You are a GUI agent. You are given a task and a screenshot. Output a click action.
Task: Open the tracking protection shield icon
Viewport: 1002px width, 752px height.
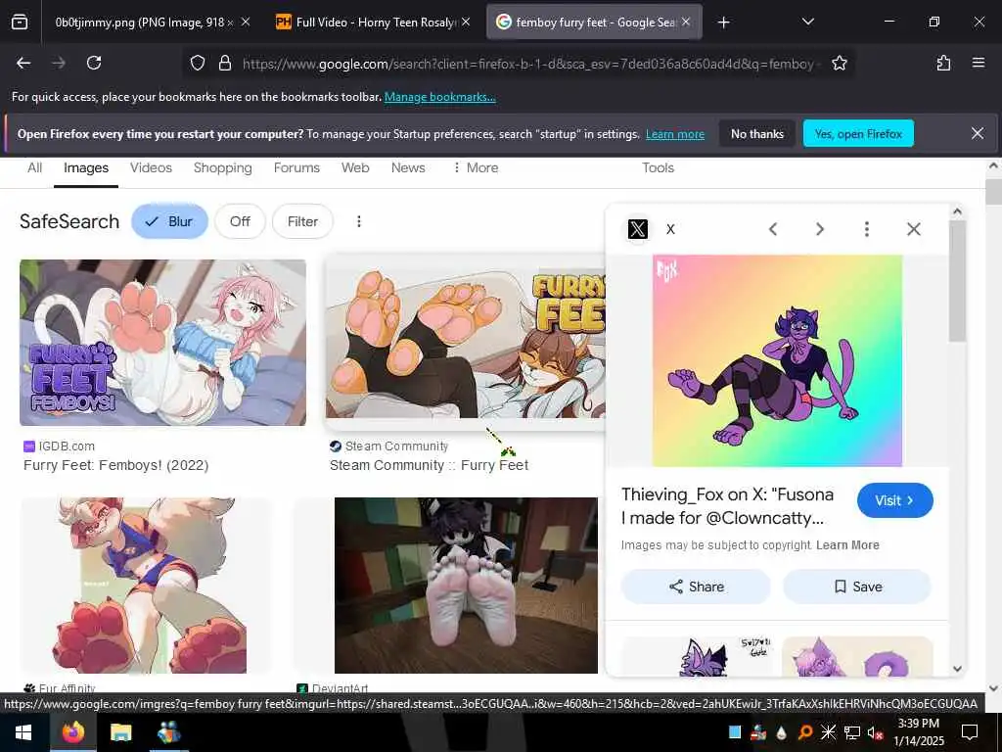pos(198,63)
